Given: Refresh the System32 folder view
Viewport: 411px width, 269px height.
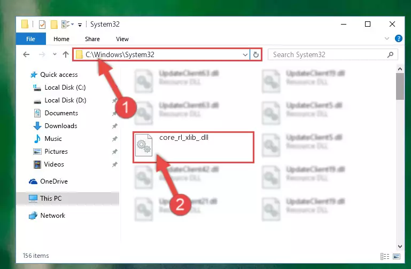Looking at the screenshot, I should 256,54.
